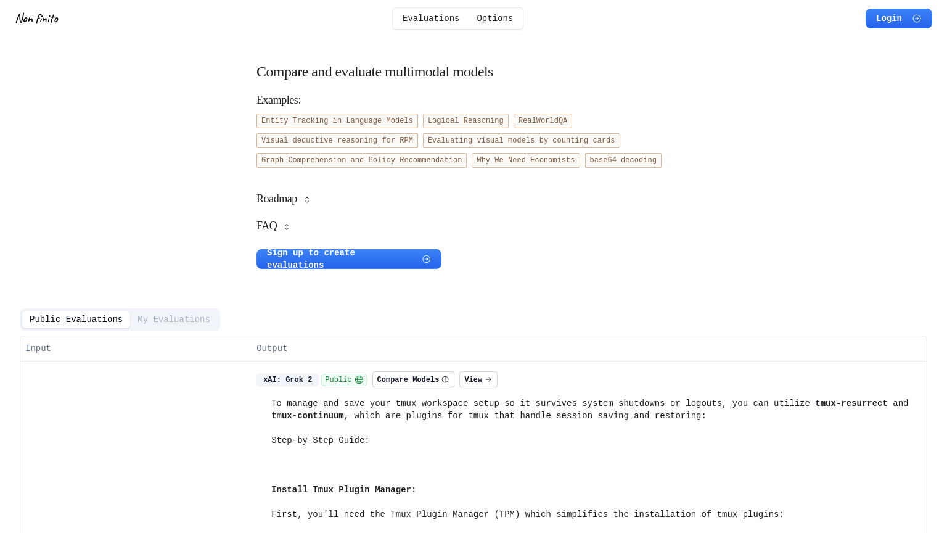Click the xAI: Grok 2 model badge
Image resolution: width=947 pixels, height=533 pixels.
coord(287,380)
